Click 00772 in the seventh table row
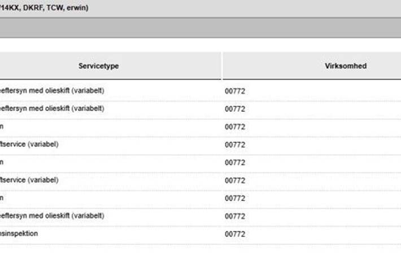The height and width of the screenshot is (267, 401). tap(235, 198)
